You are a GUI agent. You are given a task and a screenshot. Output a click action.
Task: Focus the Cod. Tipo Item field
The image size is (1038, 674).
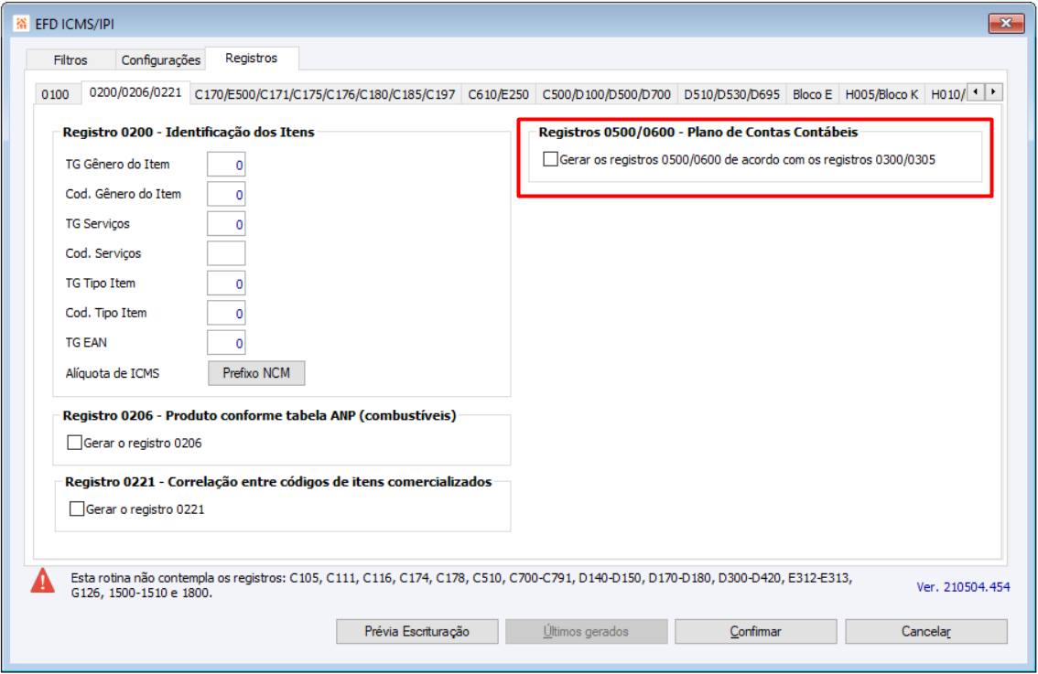click(x=226, y=313)
